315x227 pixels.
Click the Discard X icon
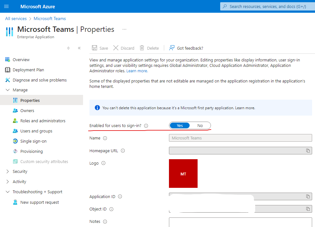[x=116, y=48]
